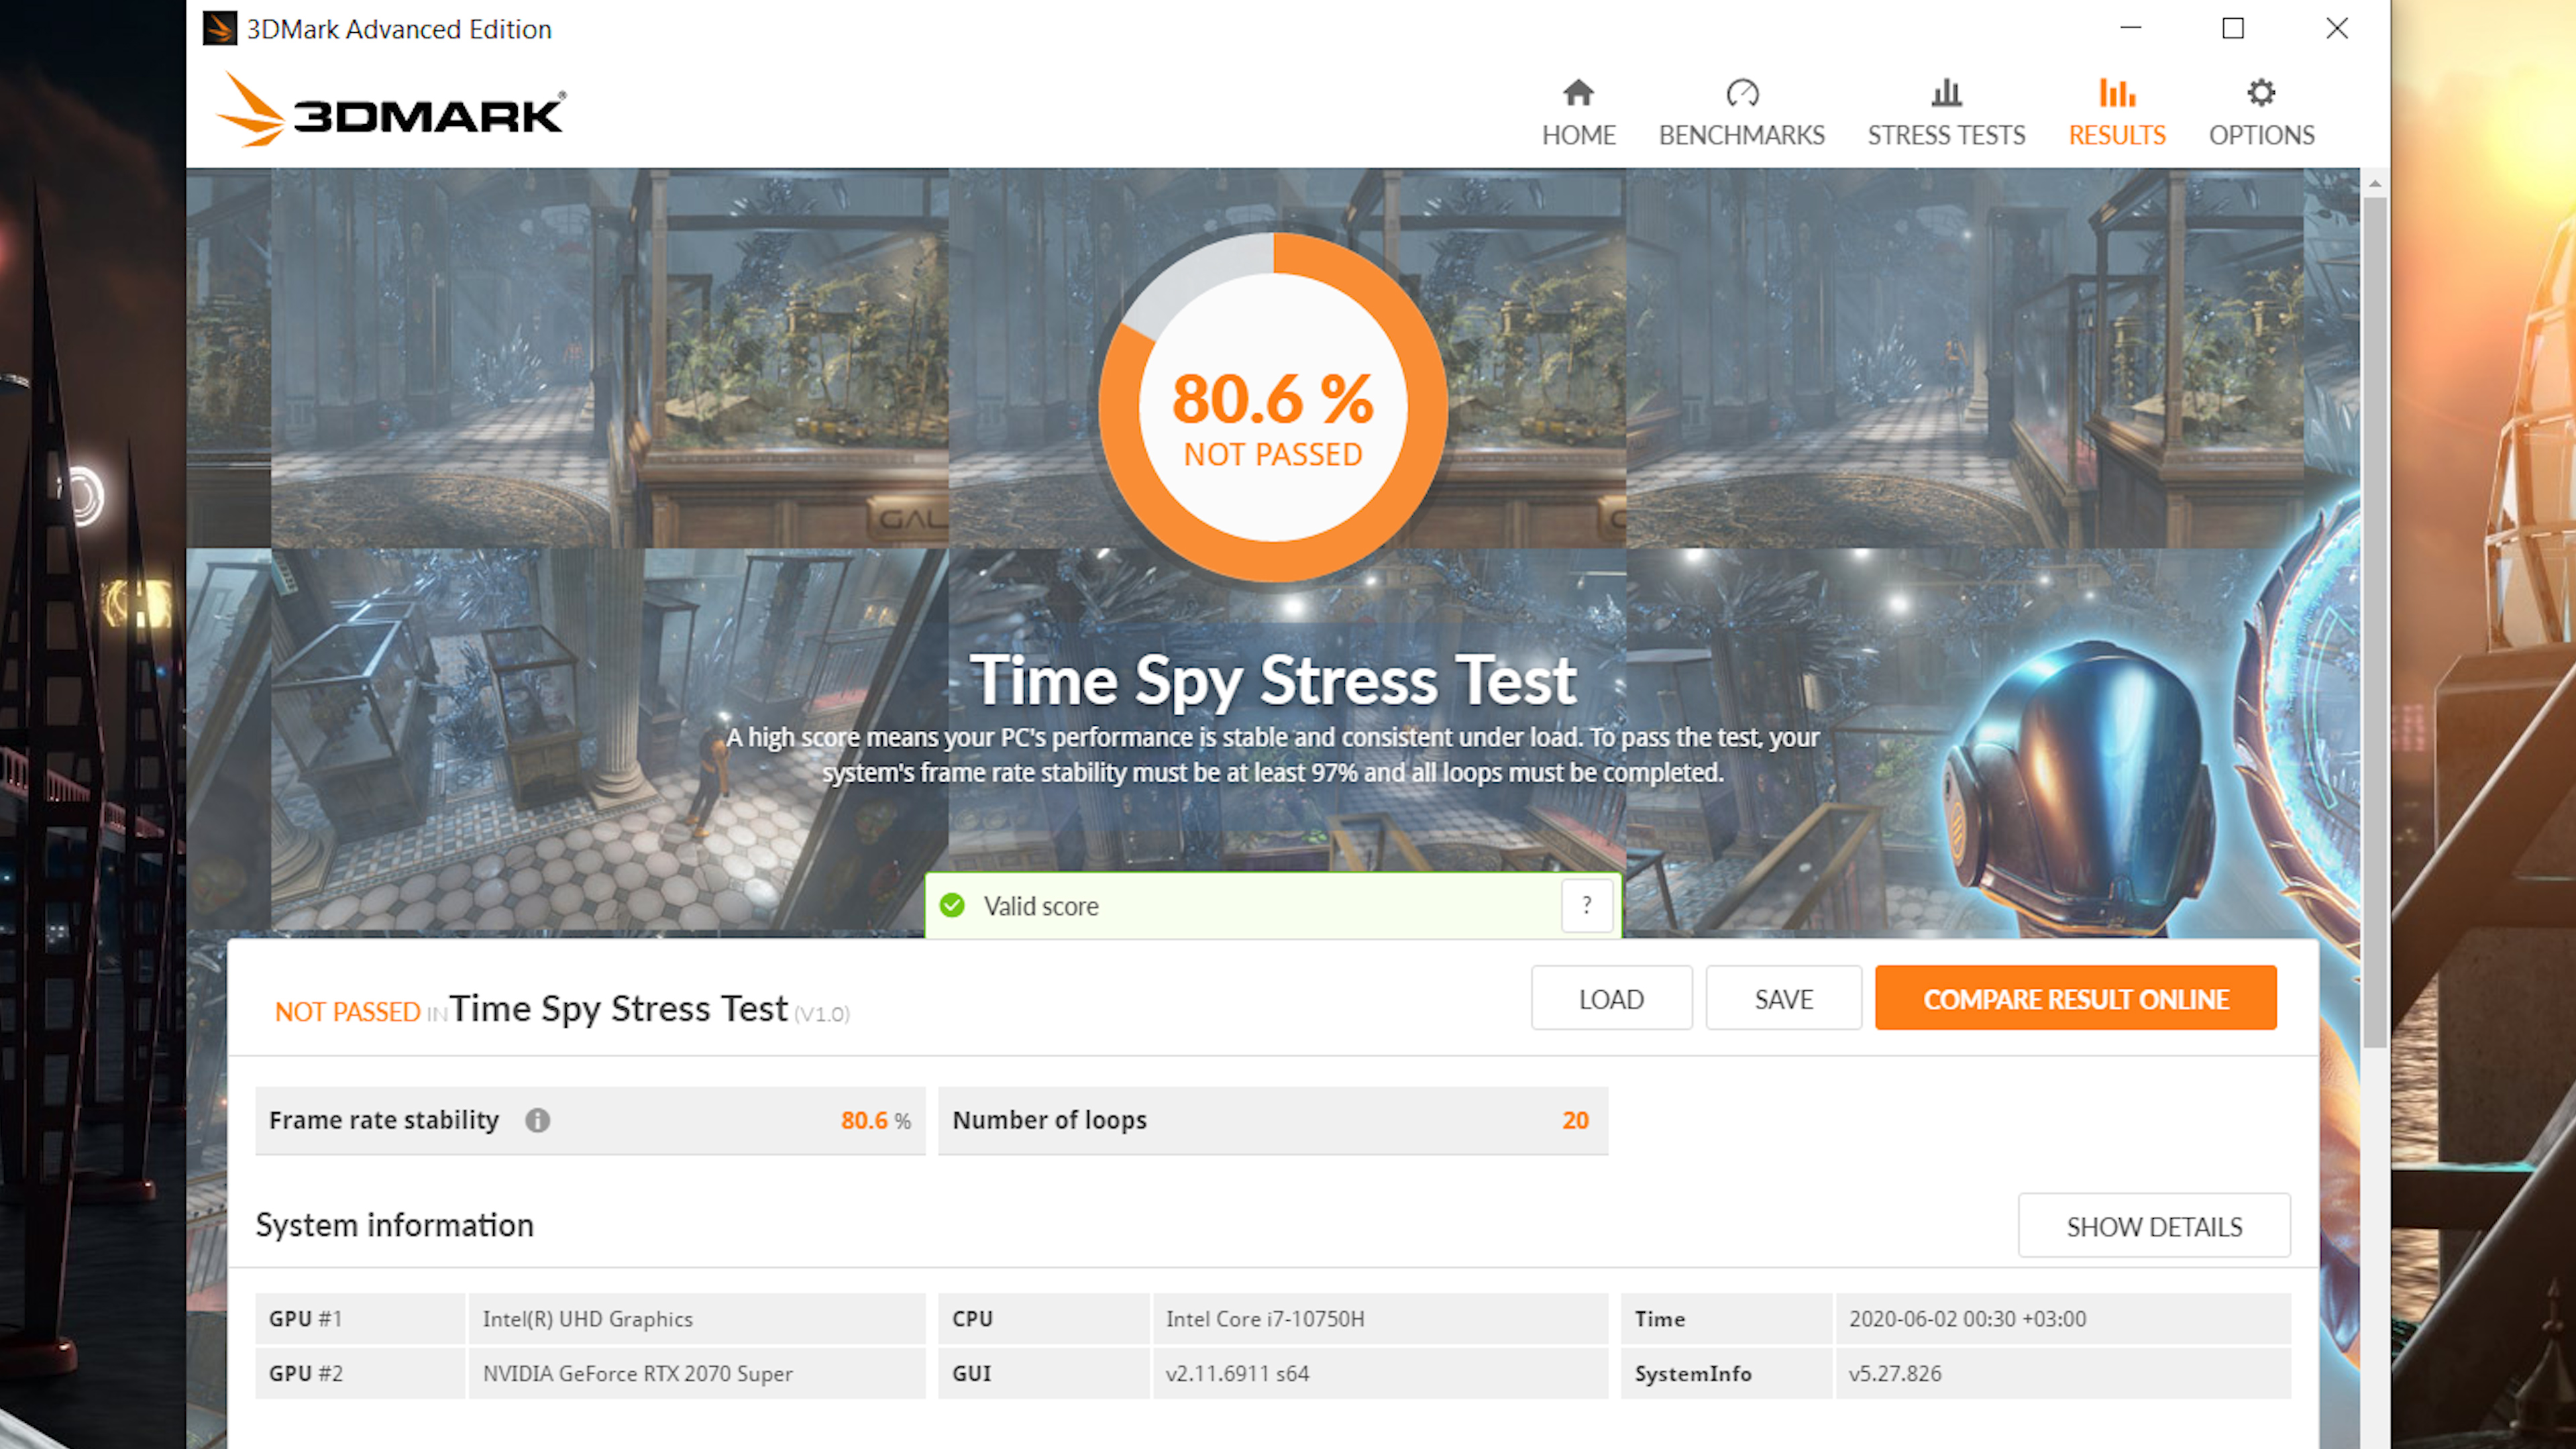Viewport: 2576px width, 1449px height.
Task: Open the Home tab
Action: tap(1578, 112)
